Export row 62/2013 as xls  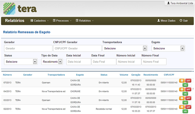coord(185,111)
